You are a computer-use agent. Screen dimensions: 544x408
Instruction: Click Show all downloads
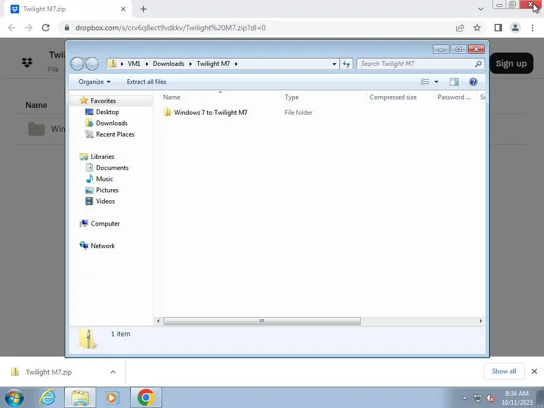tap(504, 371)
